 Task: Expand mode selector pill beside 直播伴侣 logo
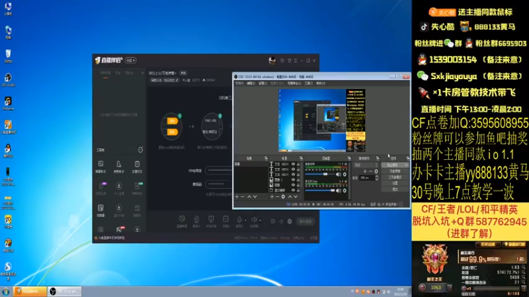(x=130, y=61)
